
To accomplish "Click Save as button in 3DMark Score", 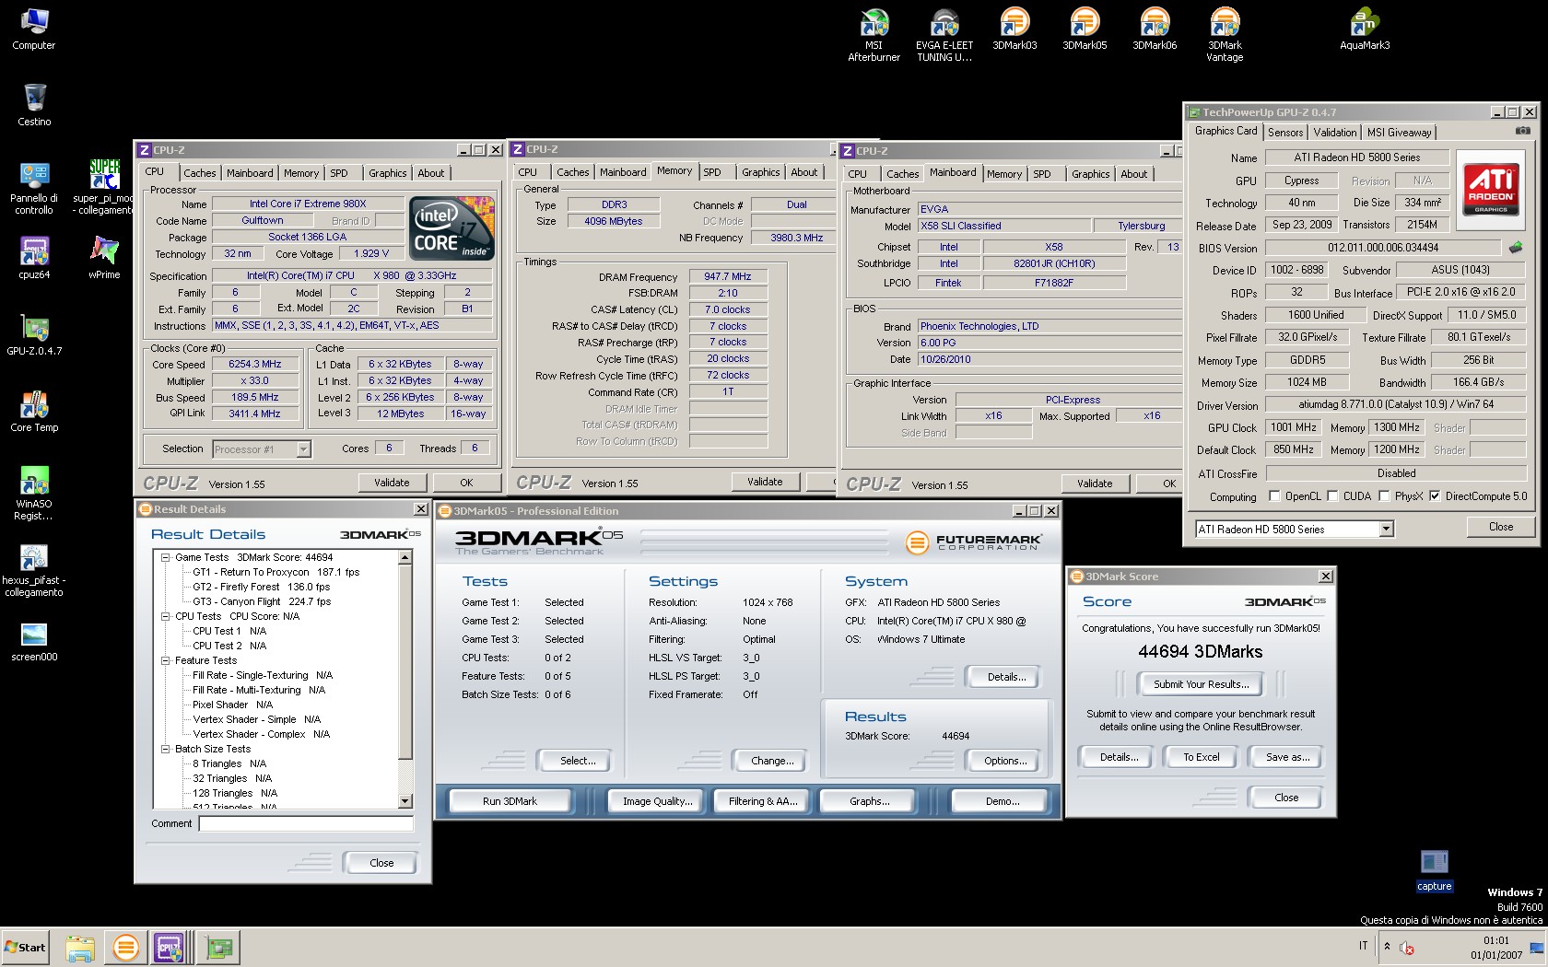I will click(x=1287, y=757).
